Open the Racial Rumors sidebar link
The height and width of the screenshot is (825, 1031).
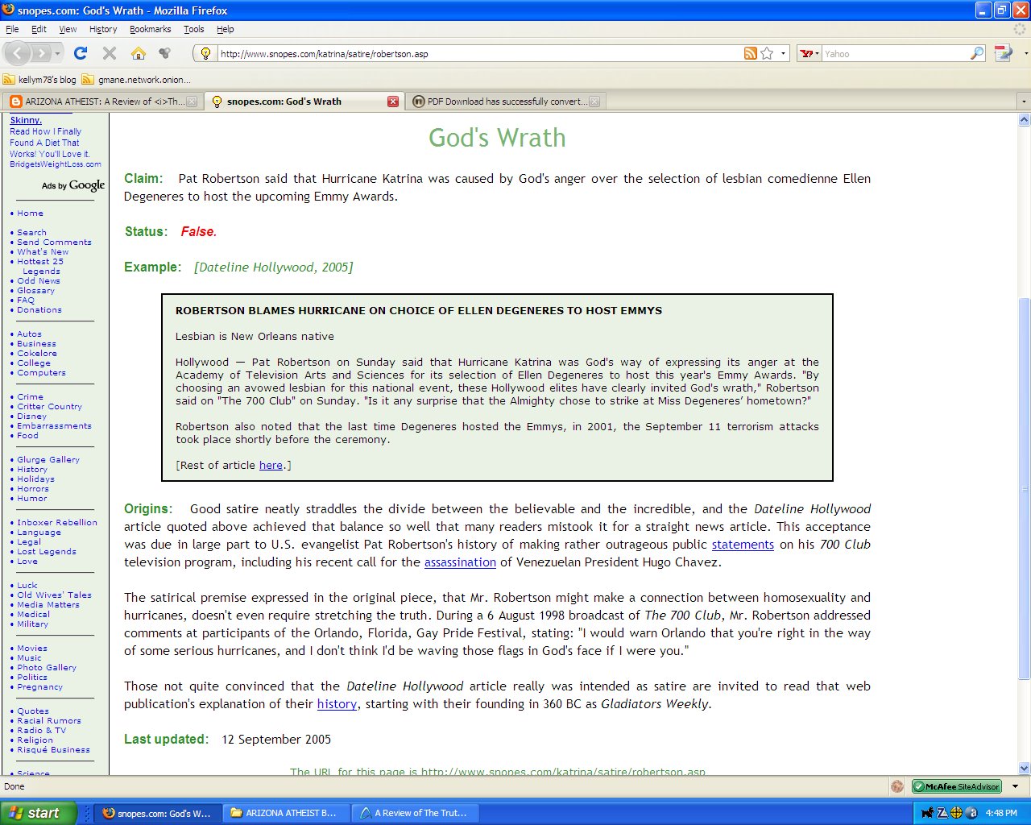click(x=49, y=721)
